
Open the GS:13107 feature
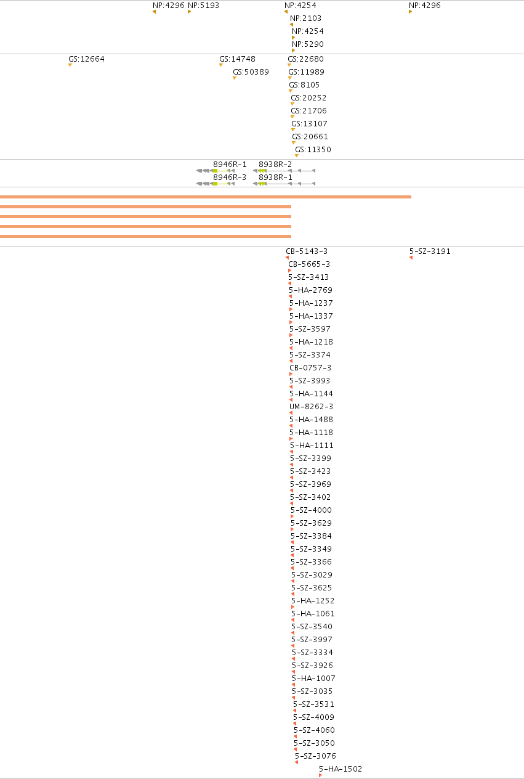point(310,124)
